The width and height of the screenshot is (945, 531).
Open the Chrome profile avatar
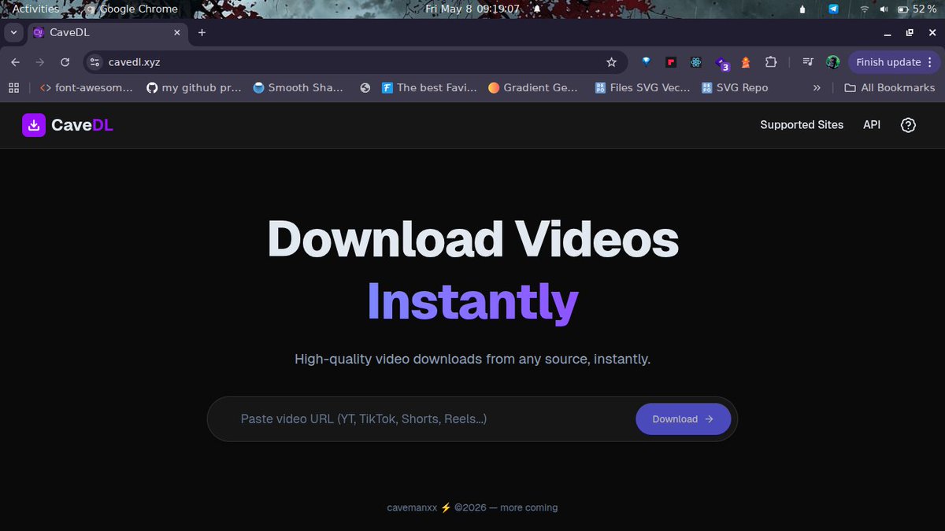(x=832, y=62)
